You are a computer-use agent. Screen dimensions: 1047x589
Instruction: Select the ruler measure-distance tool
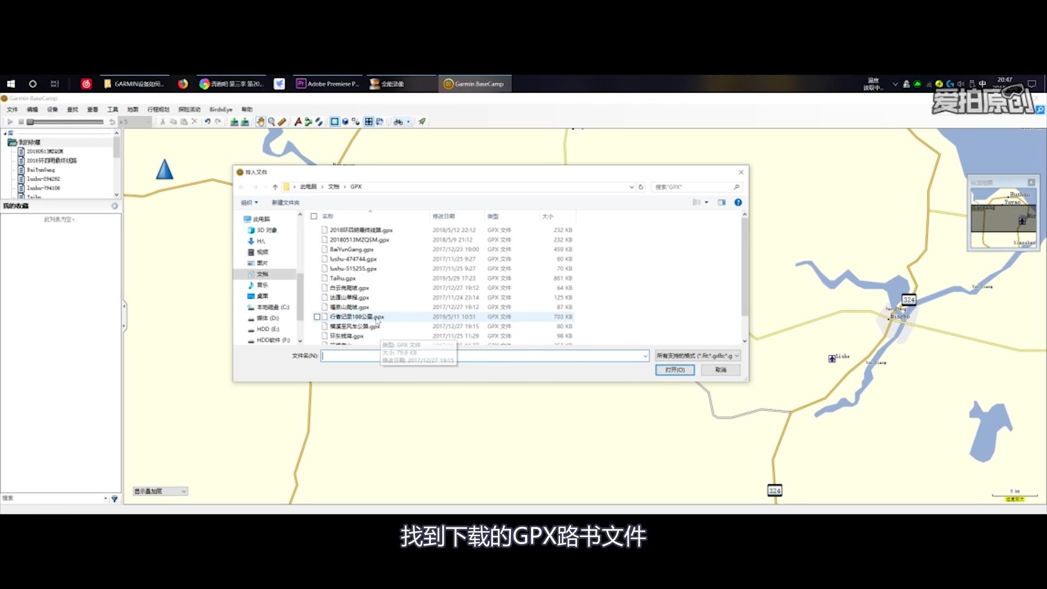pos(282,121)
